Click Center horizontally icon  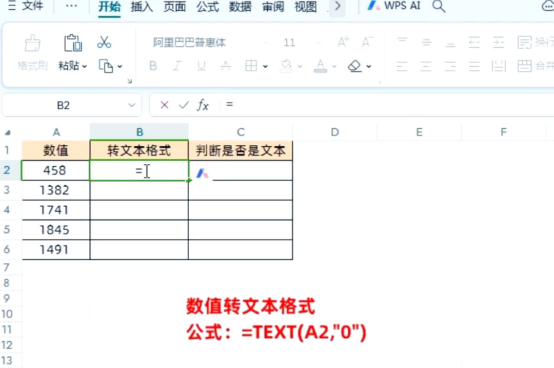(x=426, y=66)
